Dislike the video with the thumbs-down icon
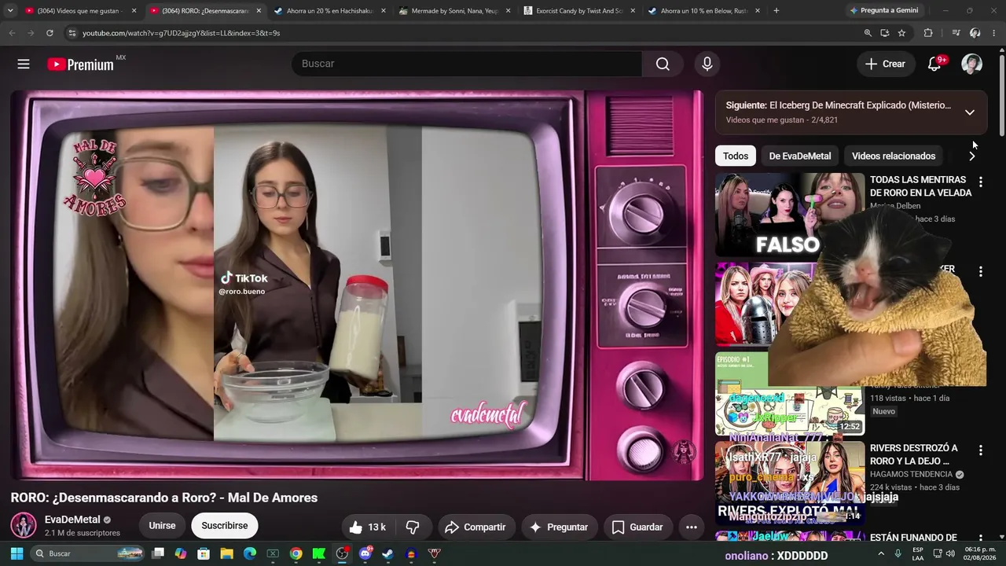The image size is (1006, 566). tap(412, 527)
